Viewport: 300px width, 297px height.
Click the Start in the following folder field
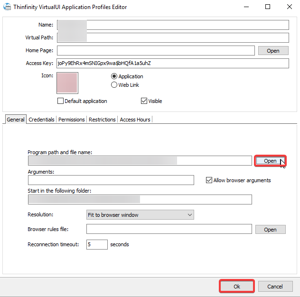pos(140,199)
